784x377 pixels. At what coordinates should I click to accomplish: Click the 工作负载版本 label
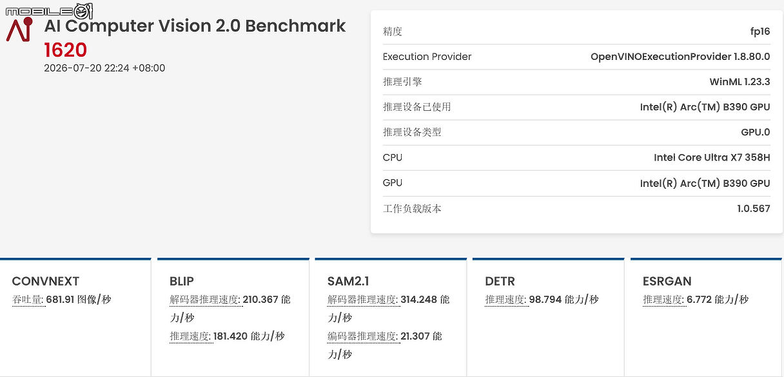[412, 209]
